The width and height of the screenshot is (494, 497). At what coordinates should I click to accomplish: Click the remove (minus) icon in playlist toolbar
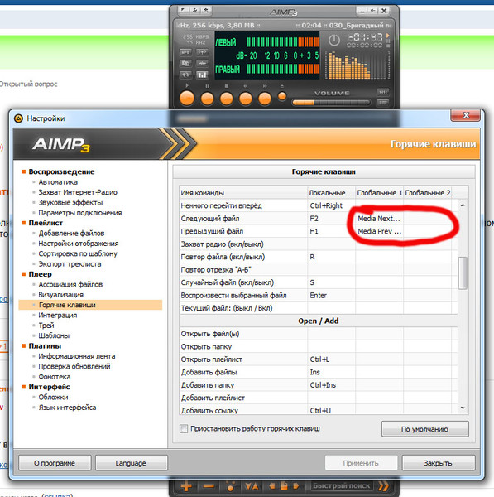(209, 486)
